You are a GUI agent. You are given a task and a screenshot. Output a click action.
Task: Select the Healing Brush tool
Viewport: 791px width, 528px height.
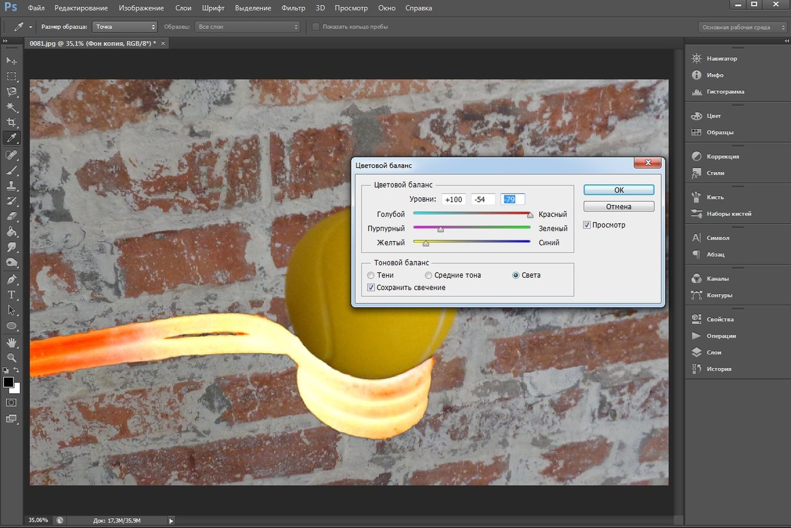point(12,155)
